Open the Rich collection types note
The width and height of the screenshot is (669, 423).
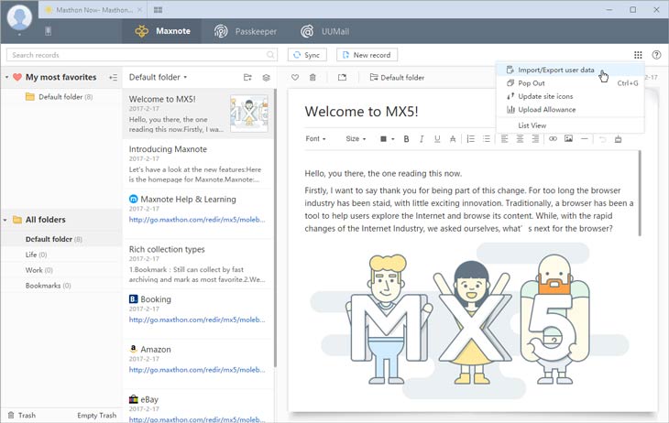click(x=198, y=264)
